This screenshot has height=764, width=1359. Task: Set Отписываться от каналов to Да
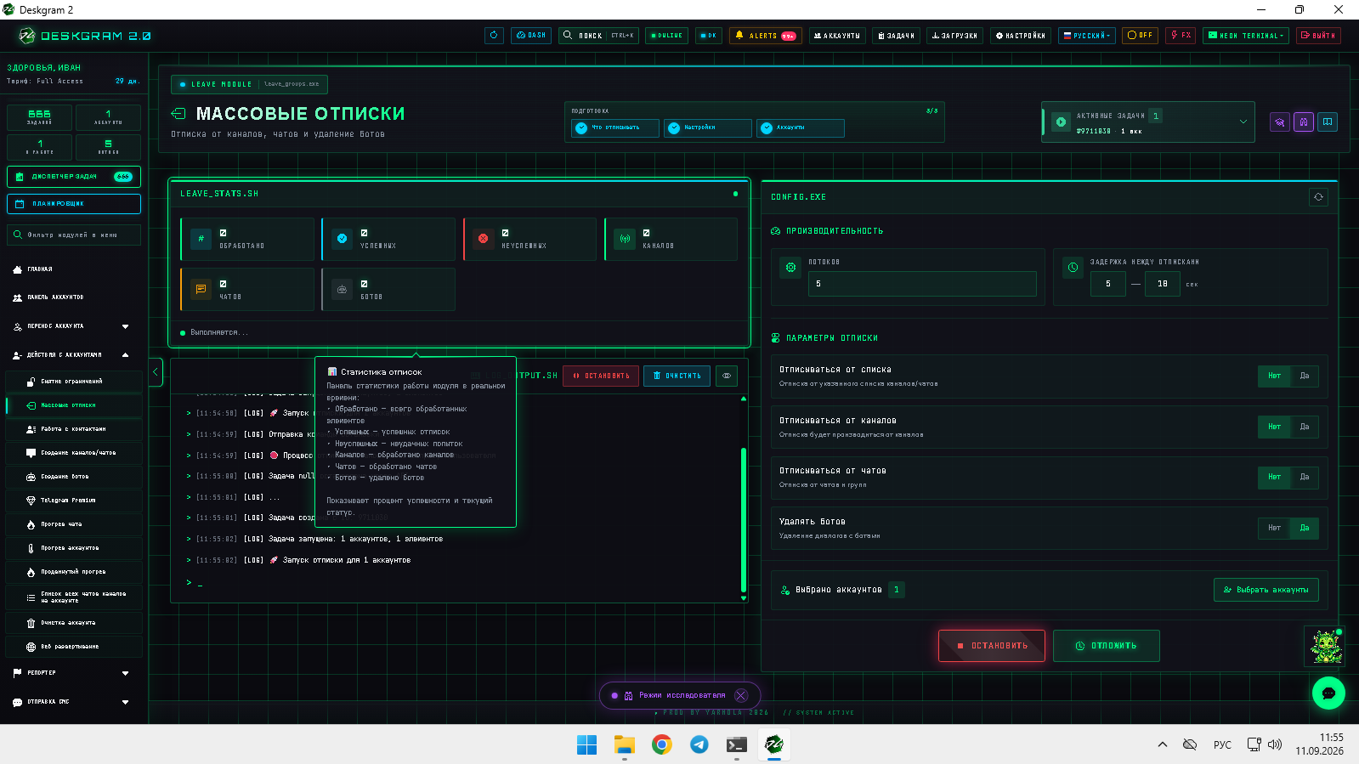click(1305, 427)
